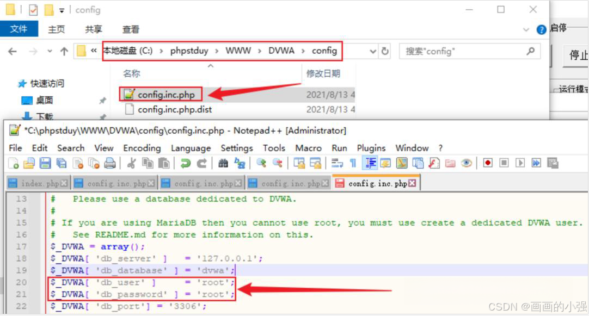Screen dimensions: 589x316
Task: Open the Plugins menu
Action: [x=371, y=148]
